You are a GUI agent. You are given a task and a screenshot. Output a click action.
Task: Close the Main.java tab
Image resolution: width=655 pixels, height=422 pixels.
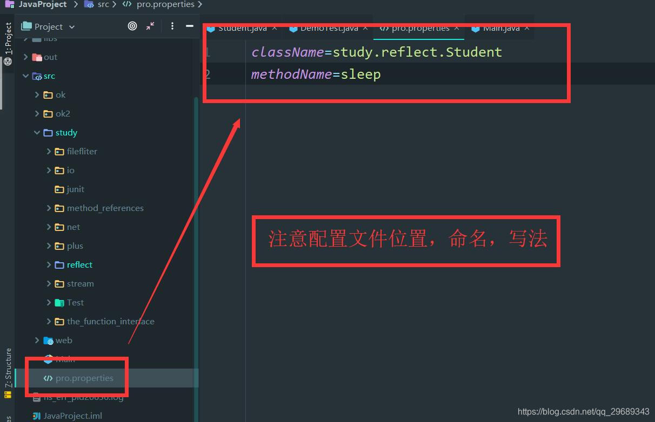click(x=526, y=28)
